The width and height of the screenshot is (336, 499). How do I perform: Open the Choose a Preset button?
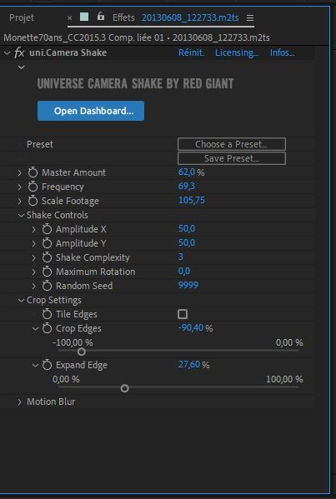pyautogui.click(x=232, y=144)
